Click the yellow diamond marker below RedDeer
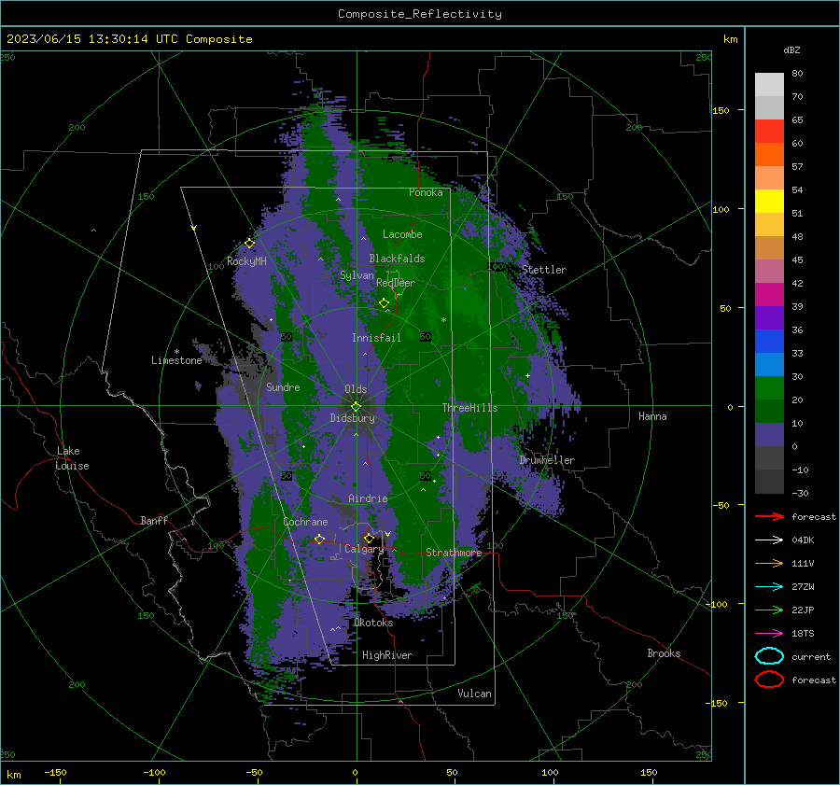Image resolution: width=840 pixels, height=785 pixels. click(385, 303)
